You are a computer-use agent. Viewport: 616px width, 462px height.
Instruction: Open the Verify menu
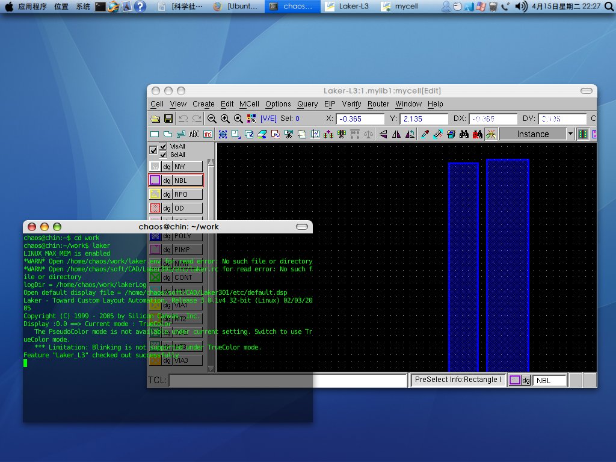[351, 104]
